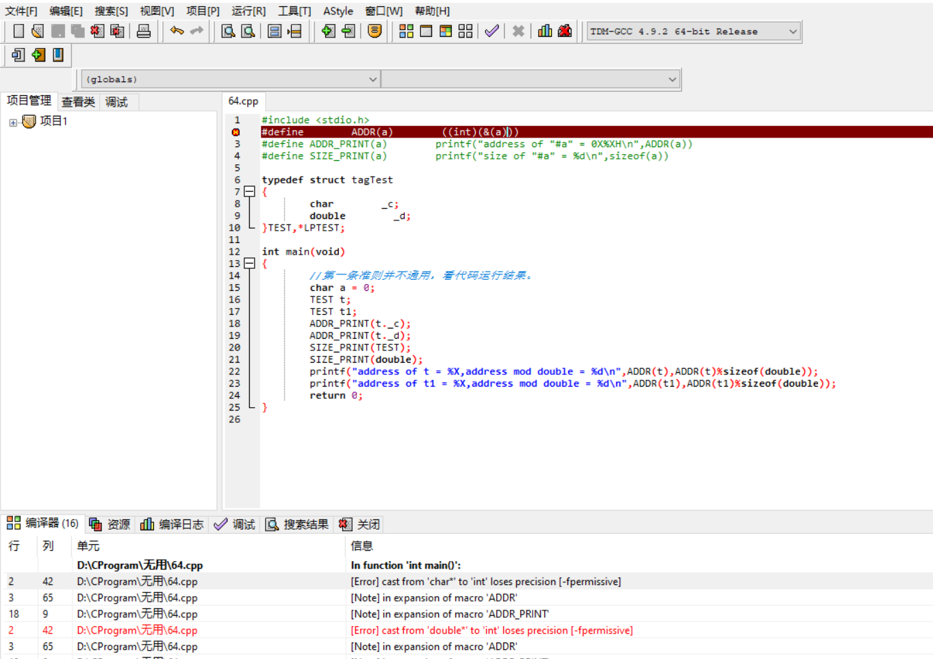Select the note row mentioning macro 'ADDR_PRINT'
This screenshot has height=659, width=933.
[x=468, y=614]
